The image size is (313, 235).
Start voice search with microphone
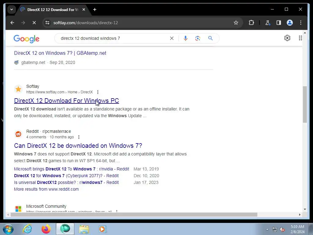coord(186,38)
